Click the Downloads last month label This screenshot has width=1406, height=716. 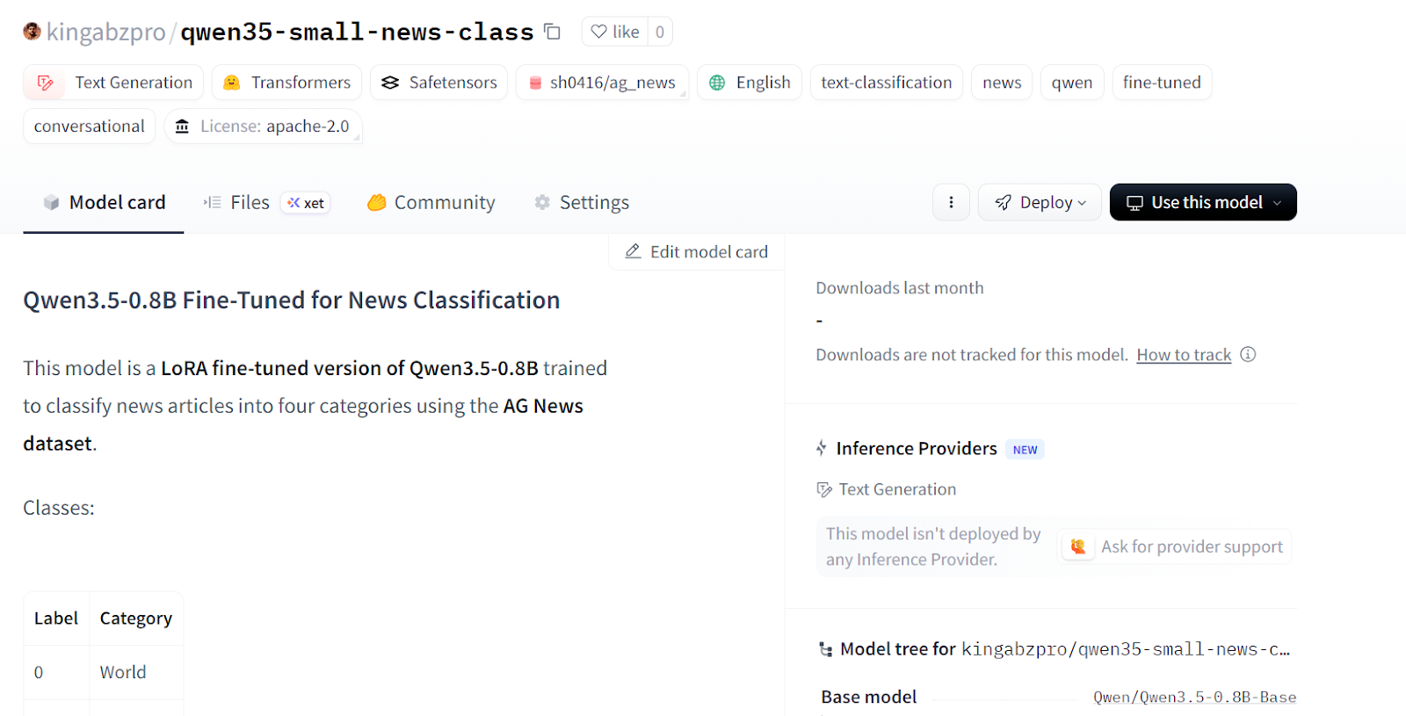coord(900,288)
